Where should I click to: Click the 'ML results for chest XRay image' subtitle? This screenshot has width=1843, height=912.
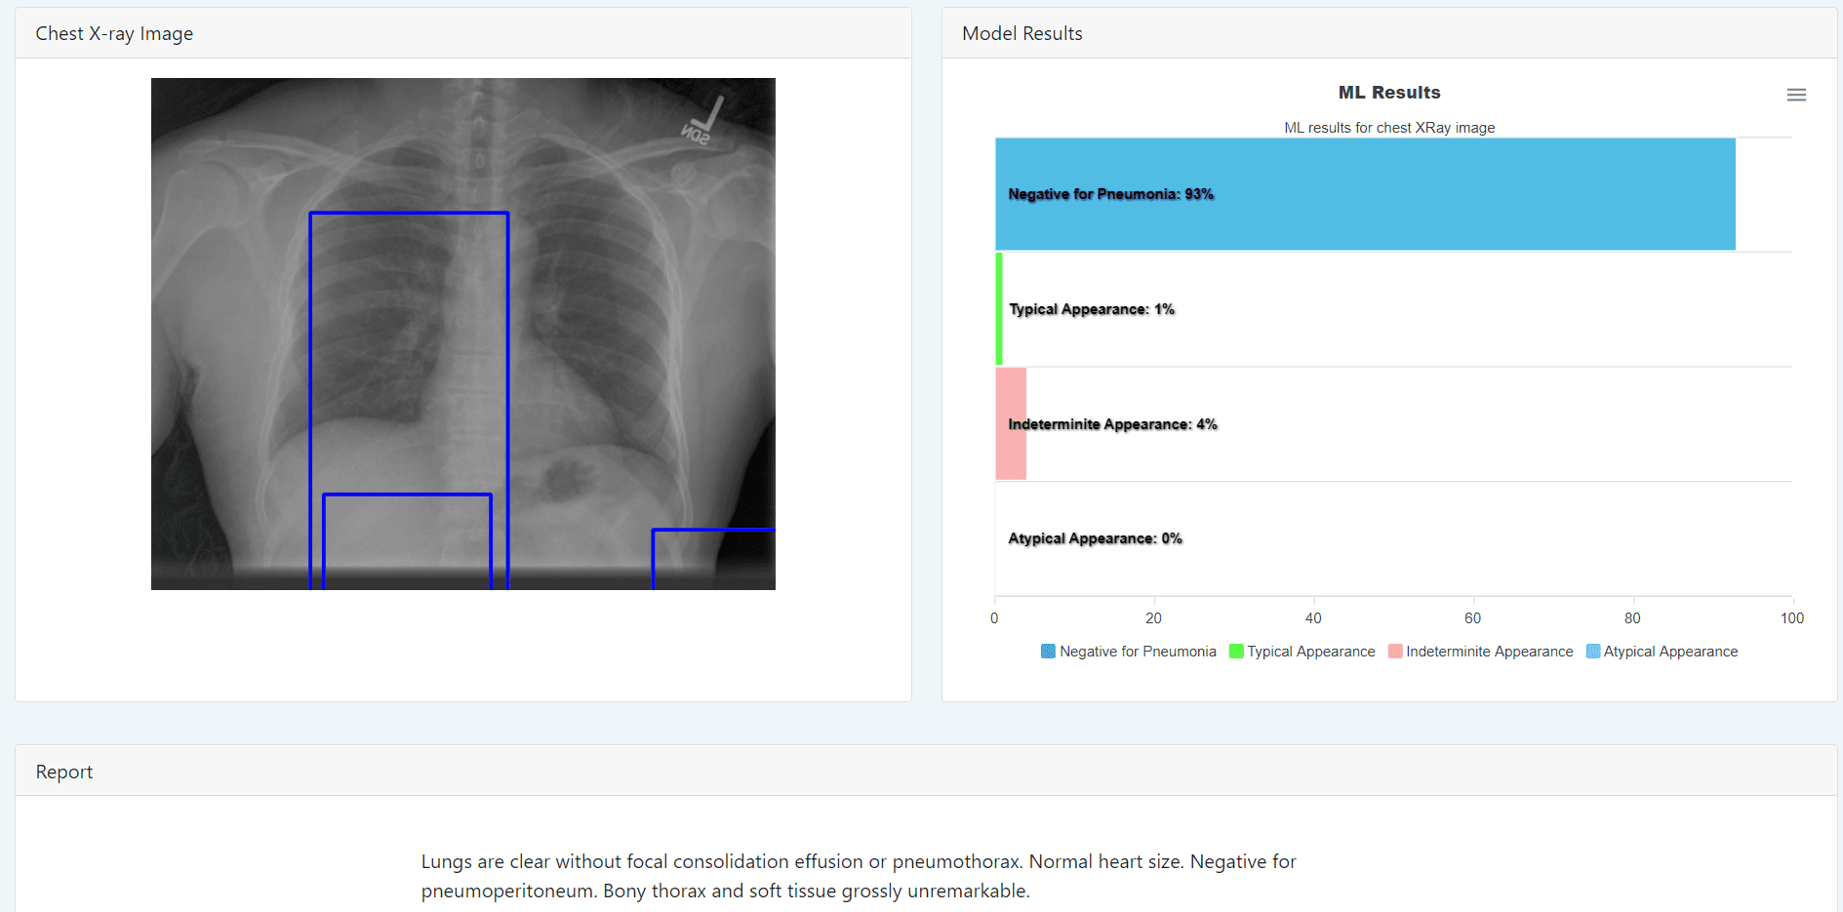coord(1388,127)
